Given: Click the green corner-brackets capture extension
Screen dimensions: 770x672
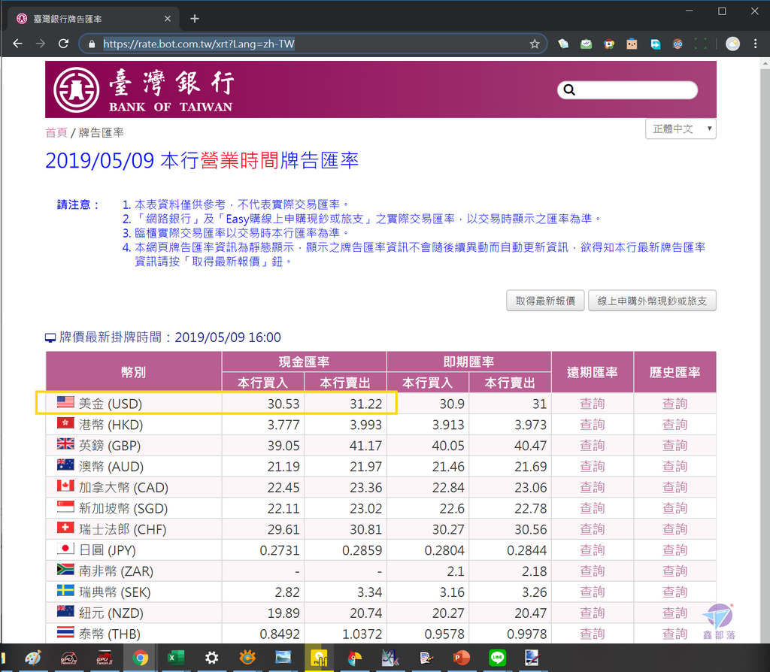Looking at the screenshot, I should [701, 44].
